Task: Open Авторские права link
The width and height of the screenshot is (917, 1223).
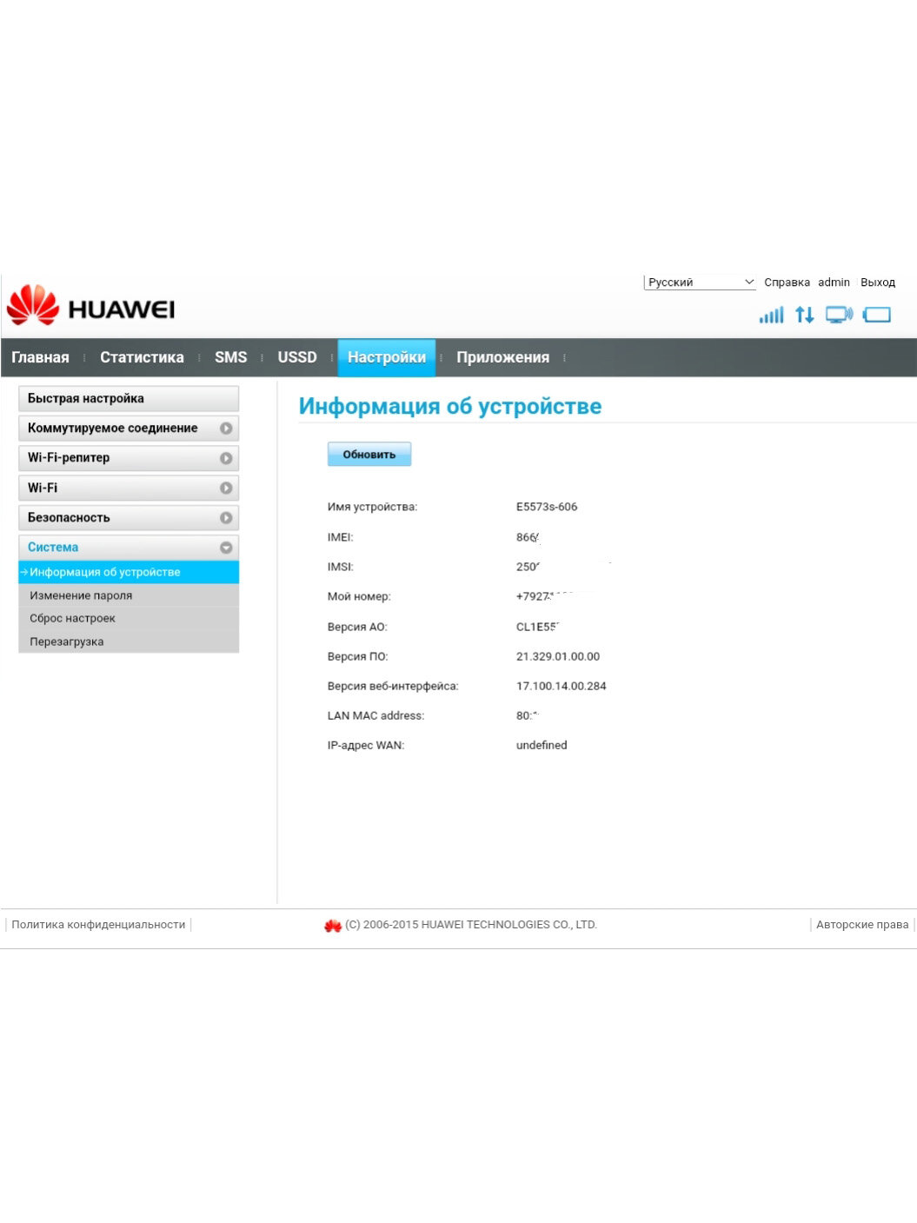Action: [862, 925]
